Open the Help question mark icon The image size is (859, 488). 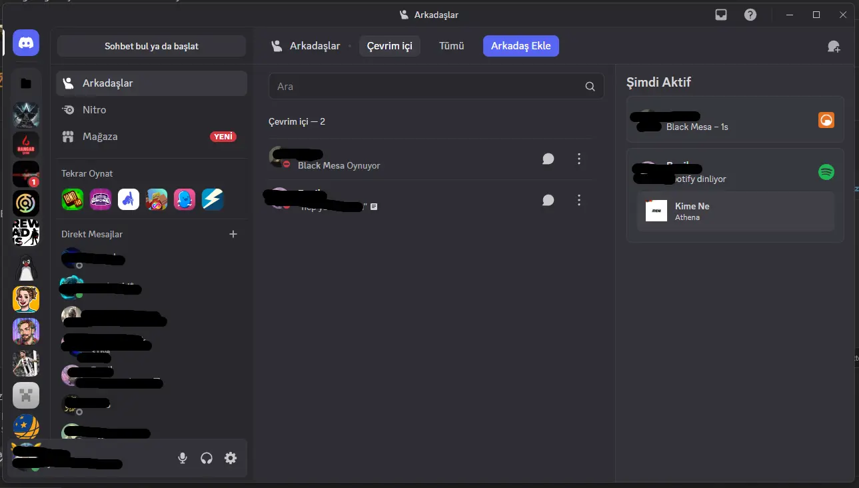750,15
